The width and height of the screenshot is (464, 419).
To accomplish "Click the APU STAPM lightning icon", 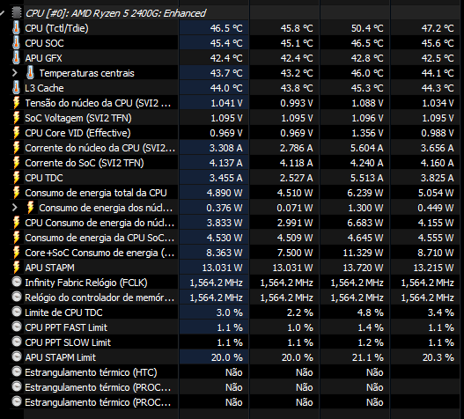I will [16, 268].
